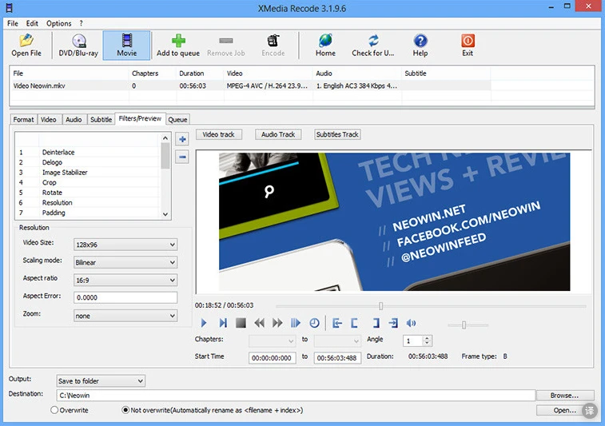The image size is (605, 426).
Task: Open the Output Save to folder dropdown
Action: coord(101,381)
